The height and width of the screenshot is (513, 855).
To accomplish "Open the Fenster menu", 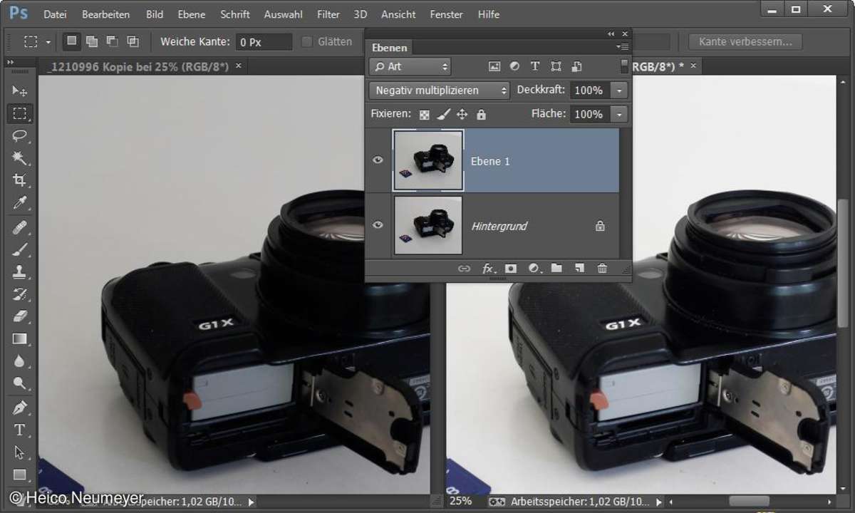I will (x=446, y=14).
